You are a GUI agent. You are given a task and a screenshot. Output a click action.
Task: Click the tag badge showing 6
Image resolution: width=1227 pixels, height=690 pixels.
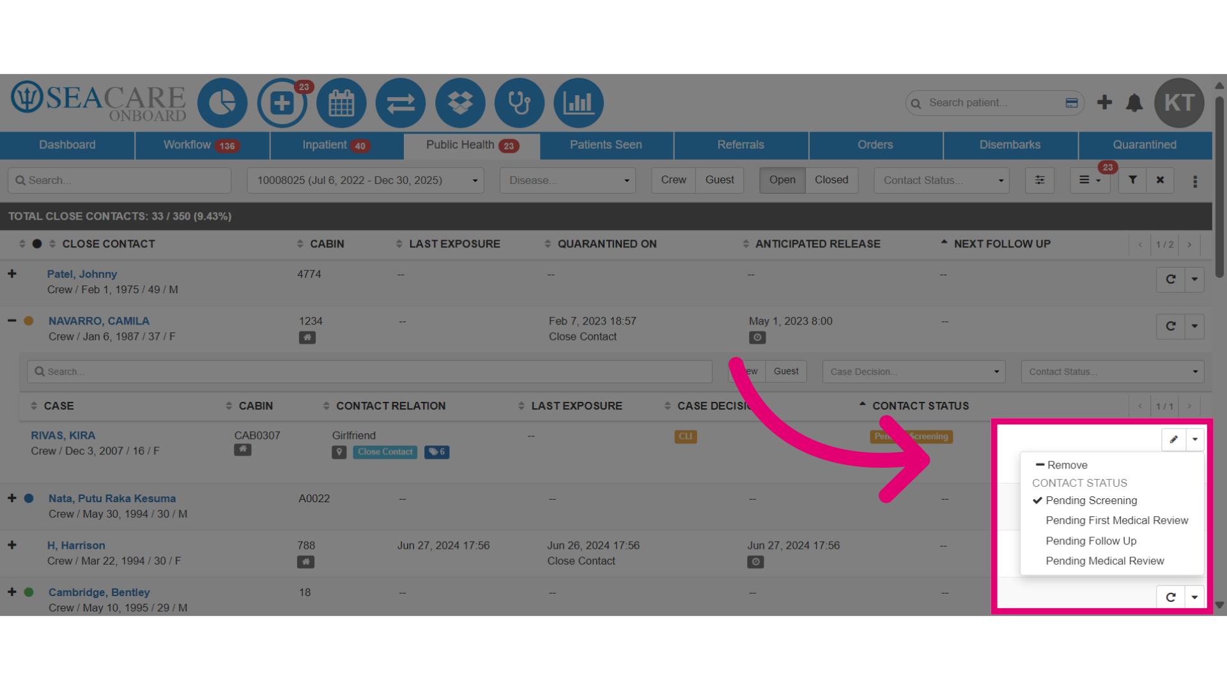tap(437, 452)
